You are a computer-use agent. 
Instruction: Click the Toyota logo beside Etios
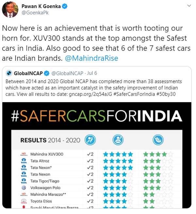(24, 201)
